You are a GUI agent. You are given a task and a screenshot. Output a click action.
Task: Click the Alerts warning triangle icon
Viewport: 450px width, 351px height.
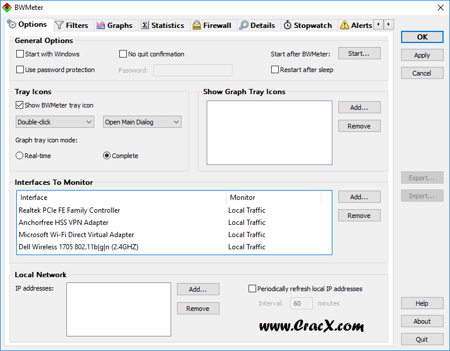coord(345,25)
